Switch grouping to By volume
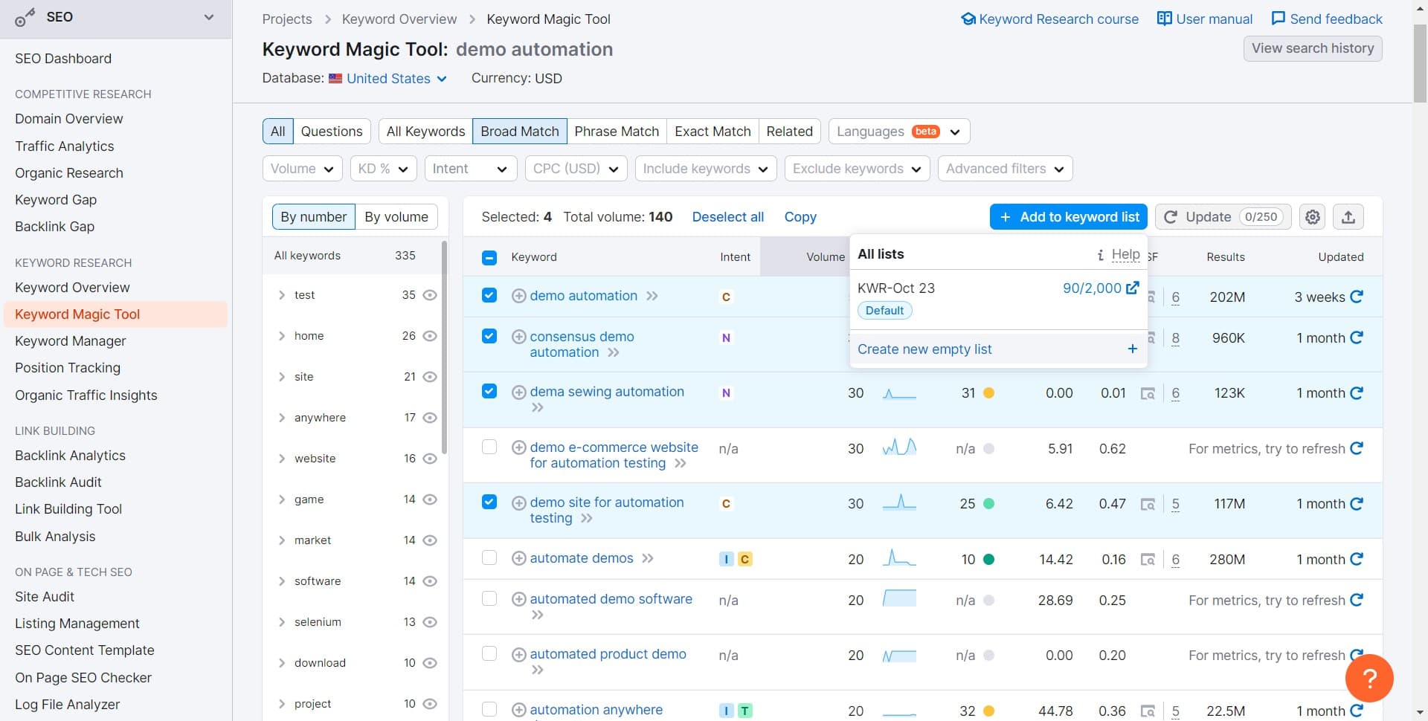 [396, 217]
